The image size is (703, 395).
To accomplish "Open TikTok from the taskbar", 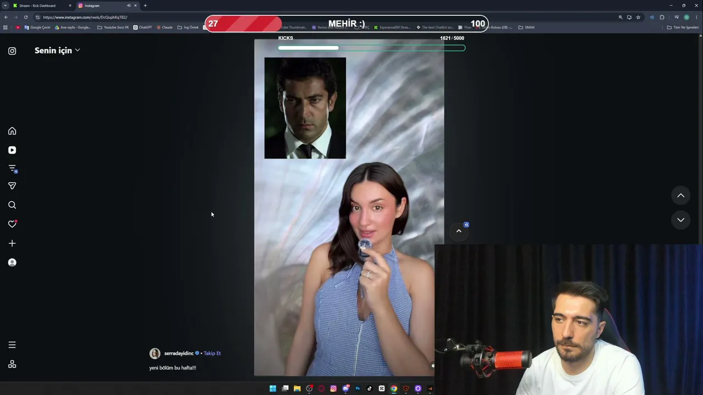I will pyautogui.click(x=370, y=388).
